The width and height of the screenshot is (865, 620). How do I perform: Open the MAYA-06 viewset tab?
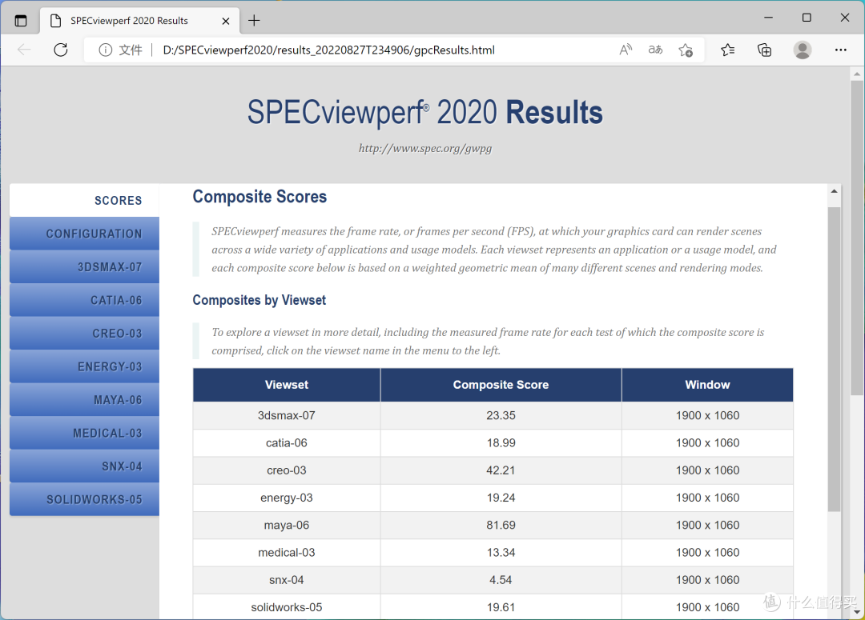point(84,399)
